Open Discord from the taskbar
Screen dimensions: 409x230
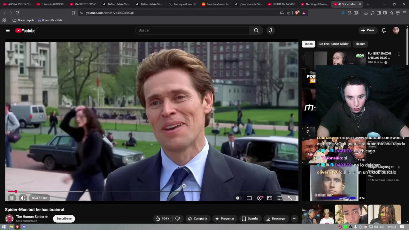point(24,227)
